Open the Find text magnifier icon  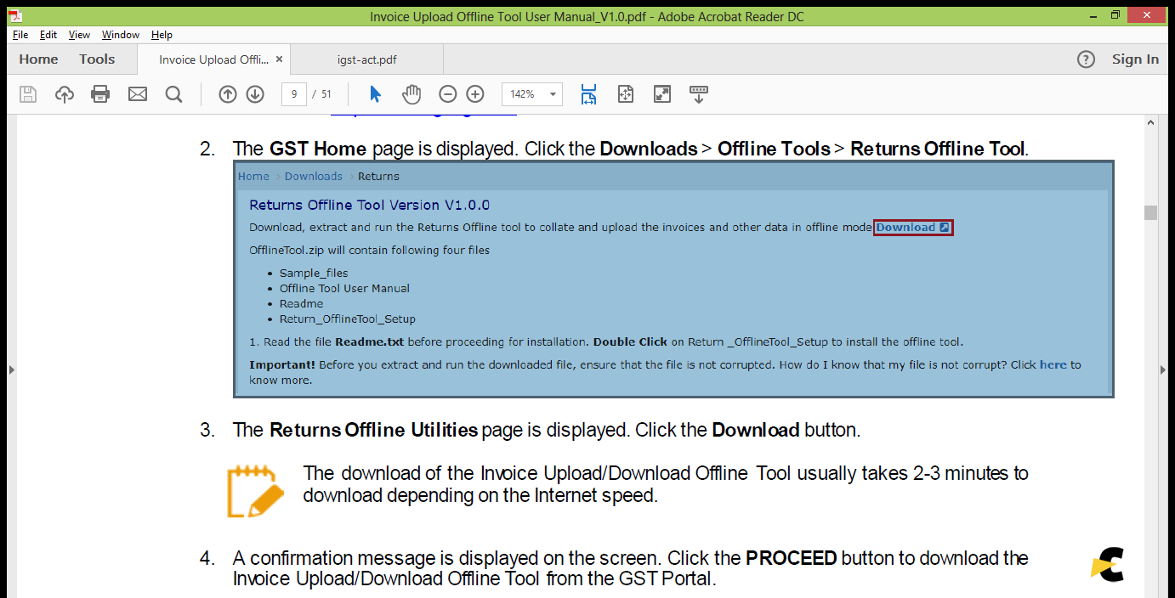[x=173, y=94]
